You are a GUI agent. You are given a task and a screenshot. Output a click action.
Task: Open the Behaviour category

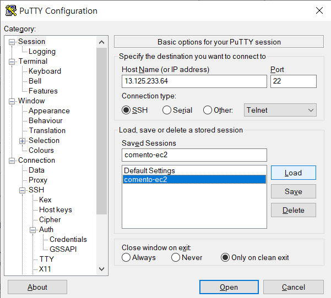pyautogui.click(x=46, y=121)
